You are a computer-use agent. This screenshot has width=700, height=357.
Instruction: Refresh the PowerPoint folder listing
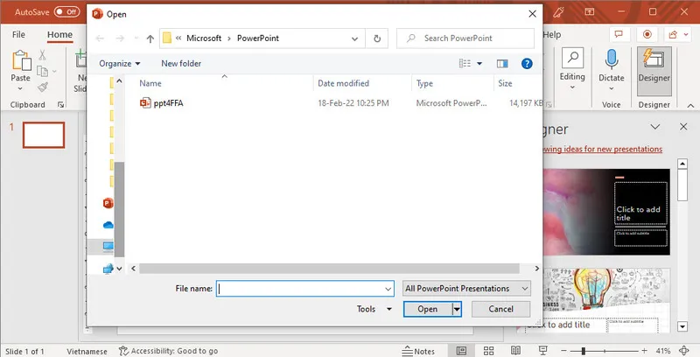(x=377, y=38)
